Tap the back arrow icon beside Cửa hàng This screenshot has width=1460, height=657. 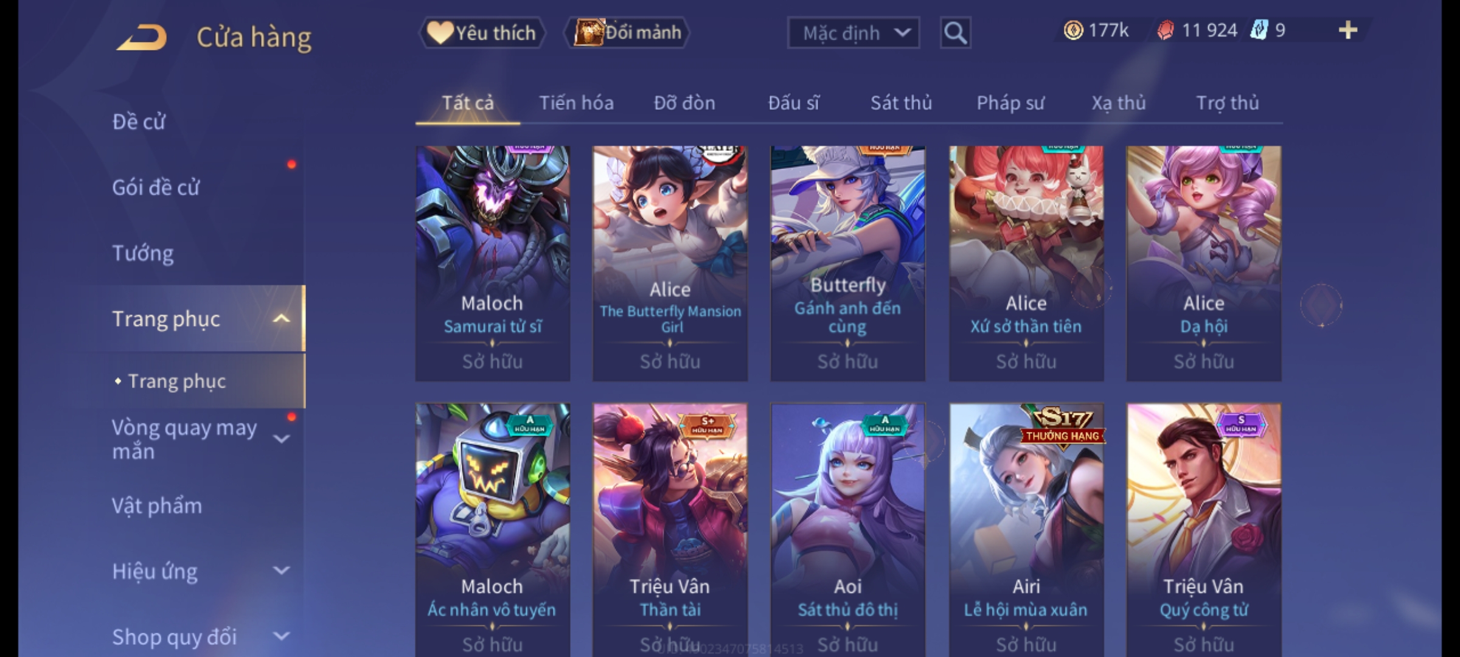(141, 37)
